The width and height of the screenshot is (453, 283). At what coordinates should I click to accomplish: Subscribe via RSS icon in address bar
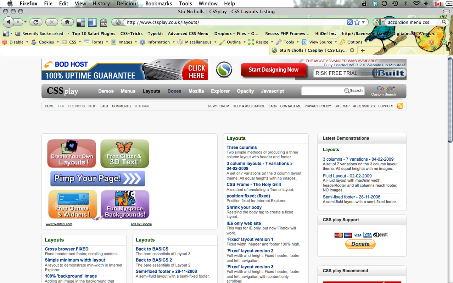click(350, 22)
